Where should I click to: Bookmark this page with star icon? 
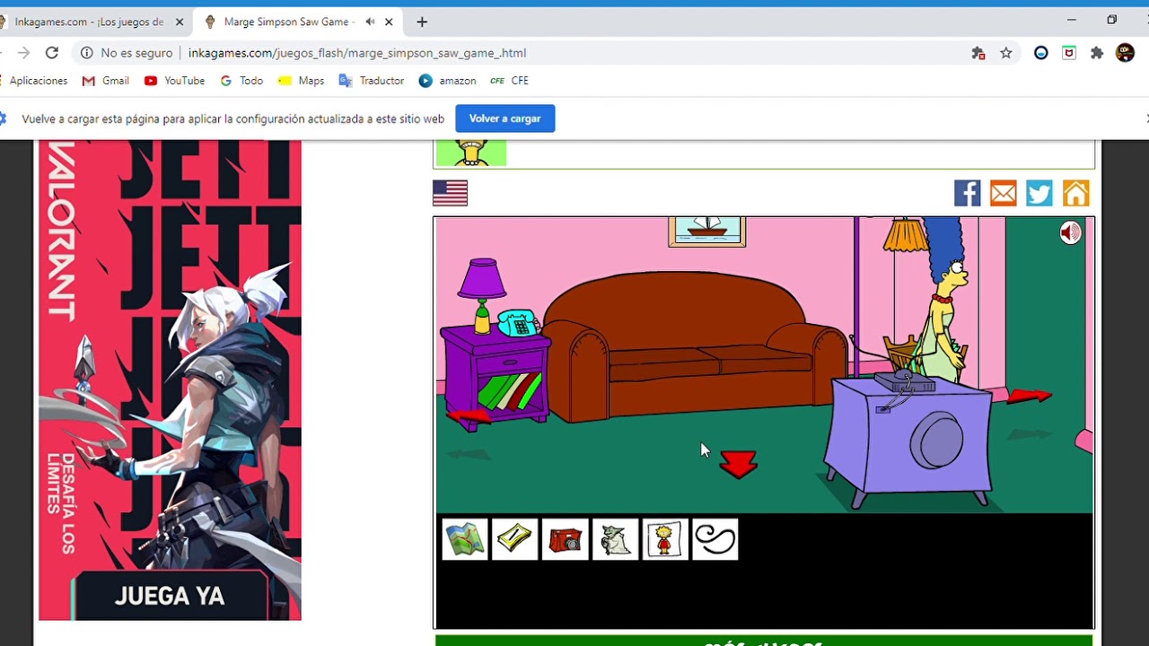pyautogui.click(x=1006, y=53)
